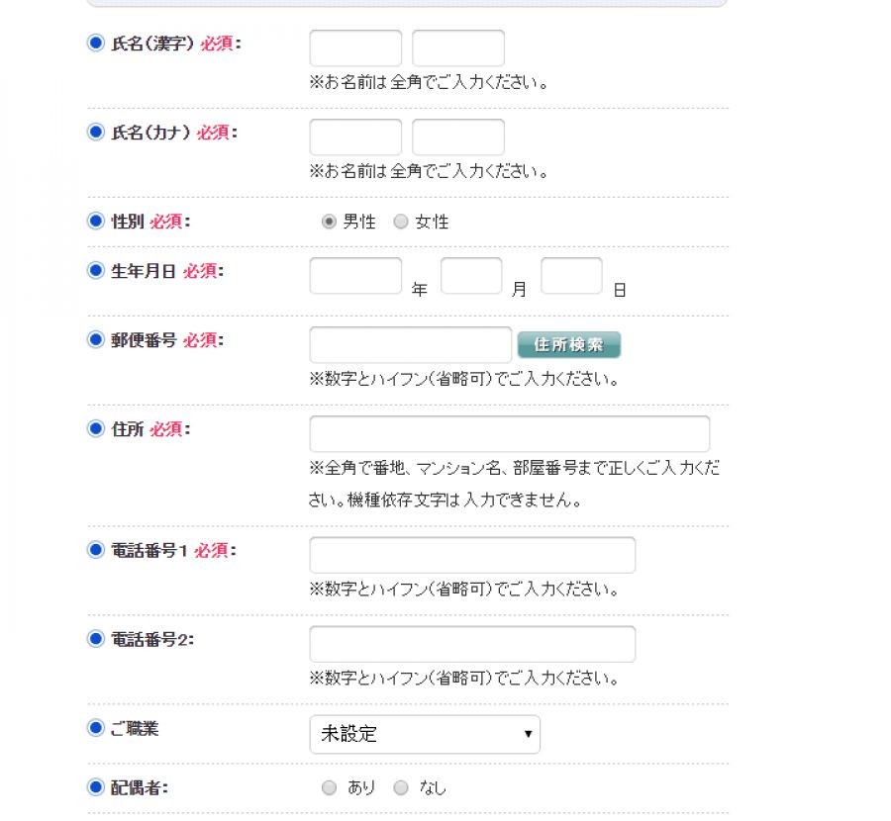Focus the birth day 日 field
The width and height of the screenshot is (891, 821).
click(571, 276)
